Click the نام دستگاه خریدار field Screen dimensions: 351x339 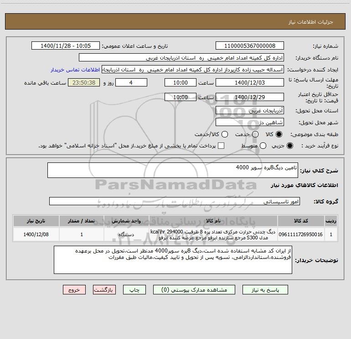tap(181, 58)
